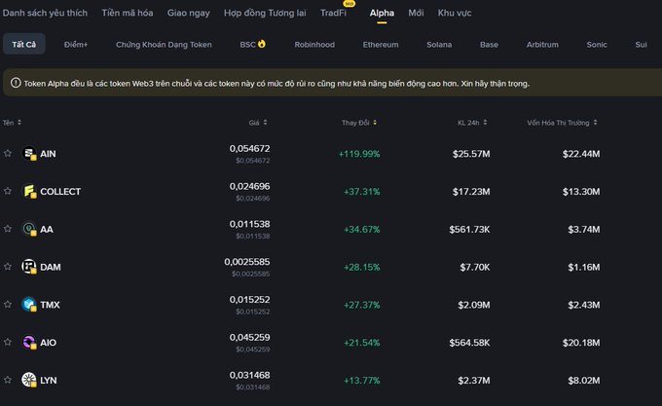Image resolution: width=662 pixels, height=406 pixels.
Task: Add AIO to favorites via star
Action: point(8,343)
